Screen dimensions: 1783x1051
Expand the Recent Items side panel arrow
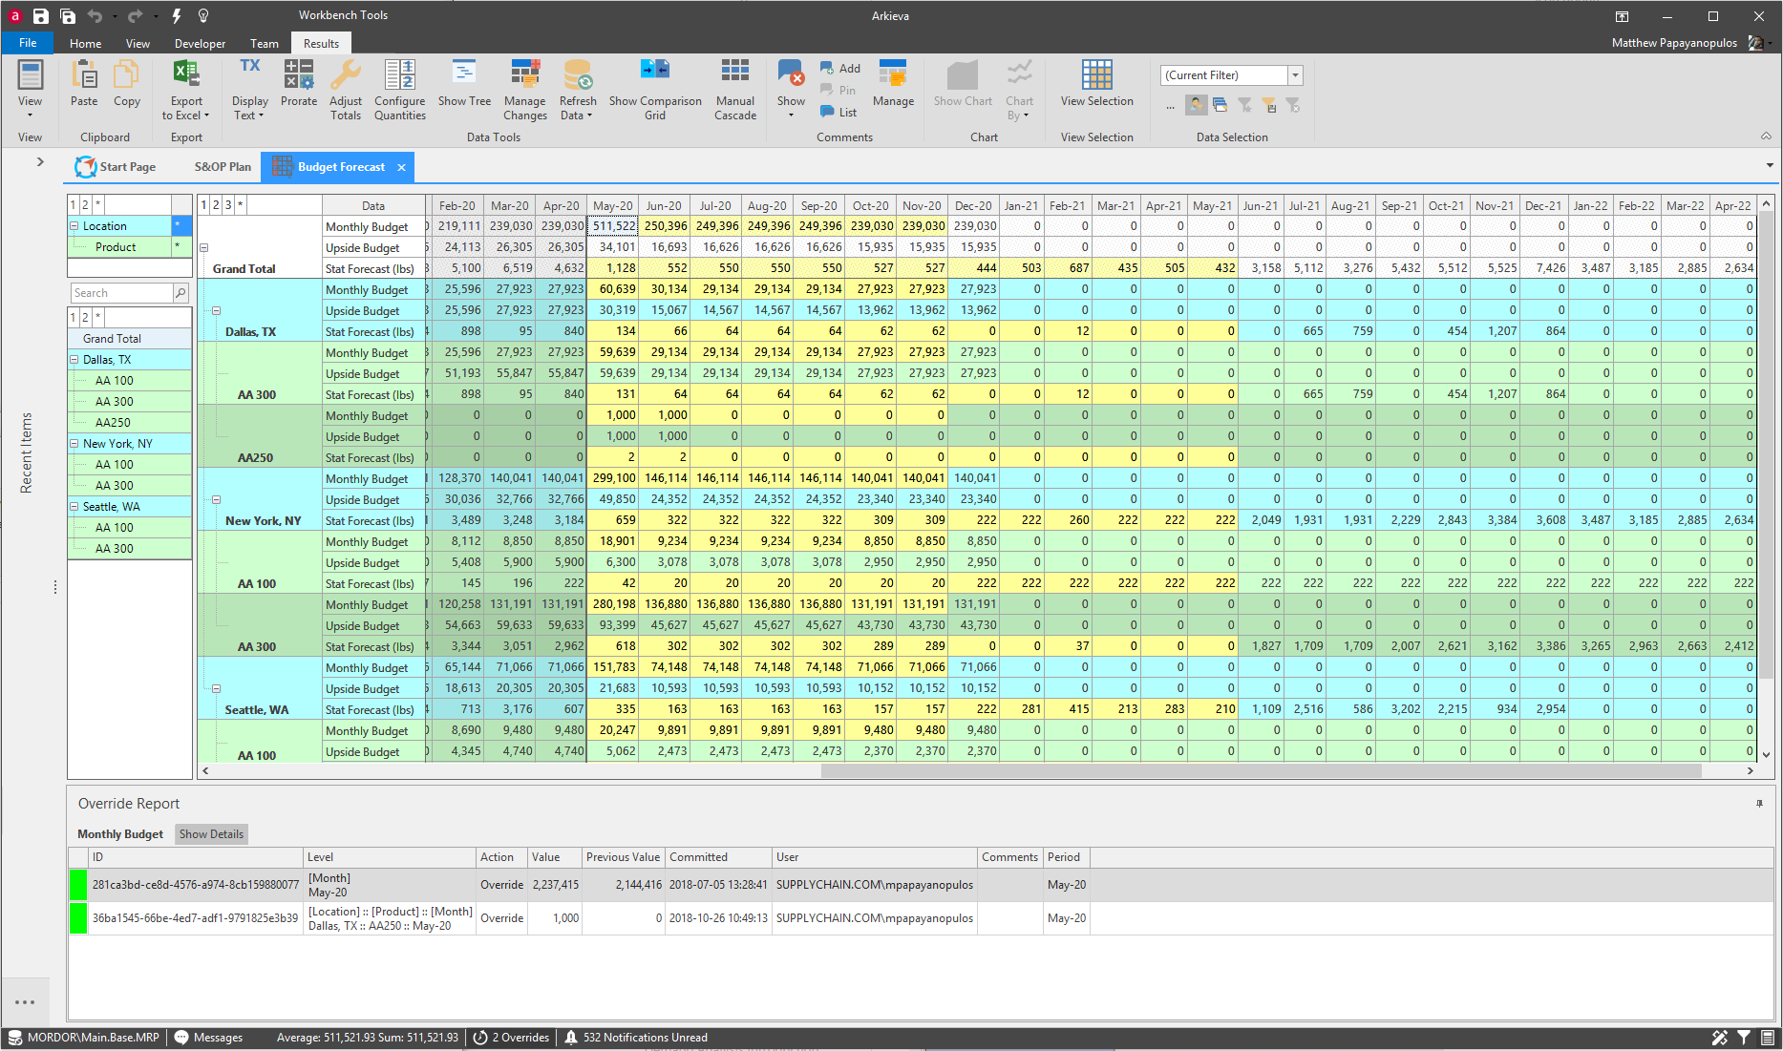(40, 162)
